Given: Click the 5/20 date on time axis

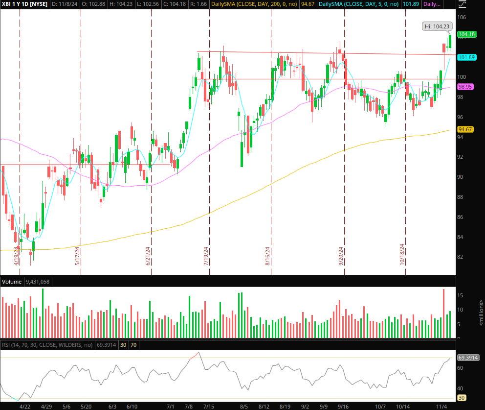Looking at the screenshot, I should pos(86,407).
